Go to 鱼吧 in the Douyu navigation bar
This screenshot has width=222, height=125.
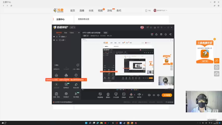119,11
